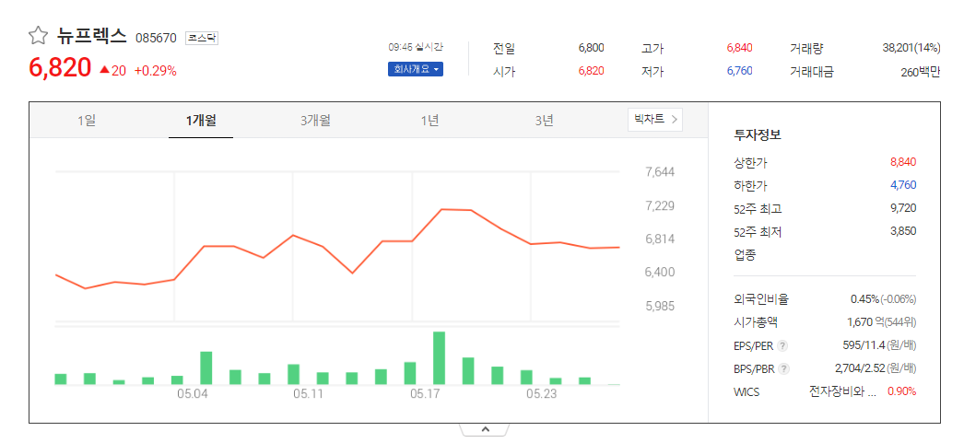Screen dimensions: 964x443
Task: Click the 투자정보 heading
Action: point(758,135)
